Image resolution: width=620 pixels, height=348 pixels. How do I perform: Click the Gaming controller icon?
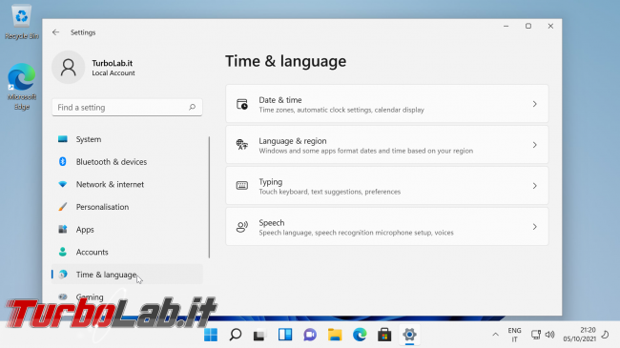[62, 297]
